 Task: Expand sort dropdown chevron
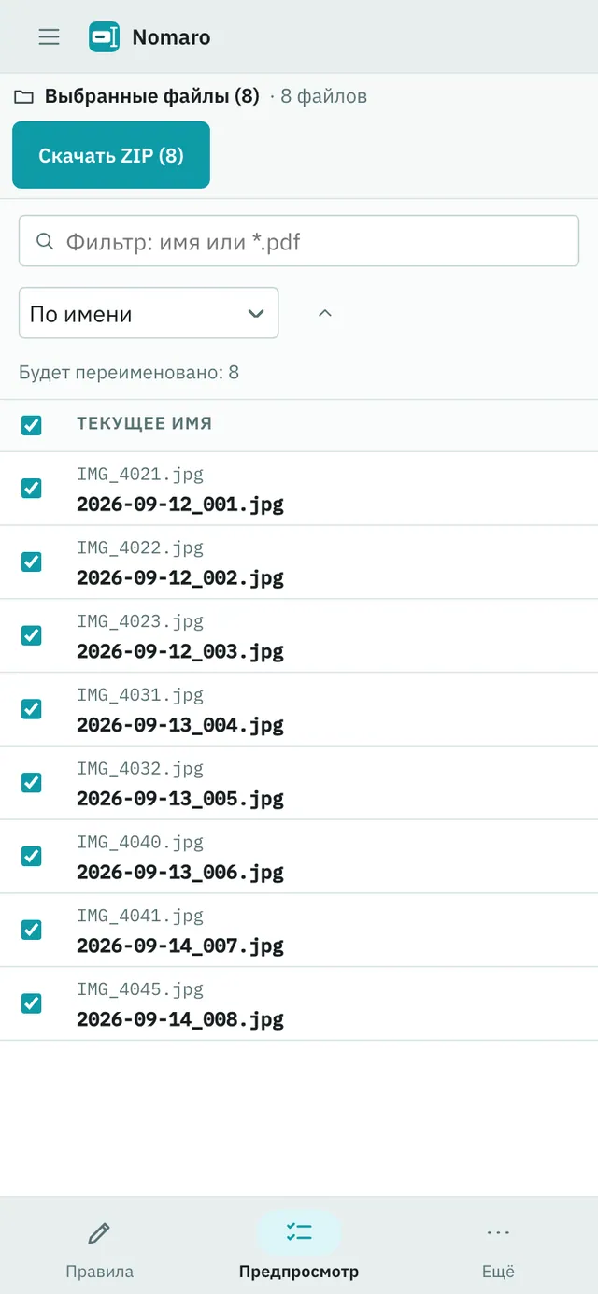tap(256, 313)
